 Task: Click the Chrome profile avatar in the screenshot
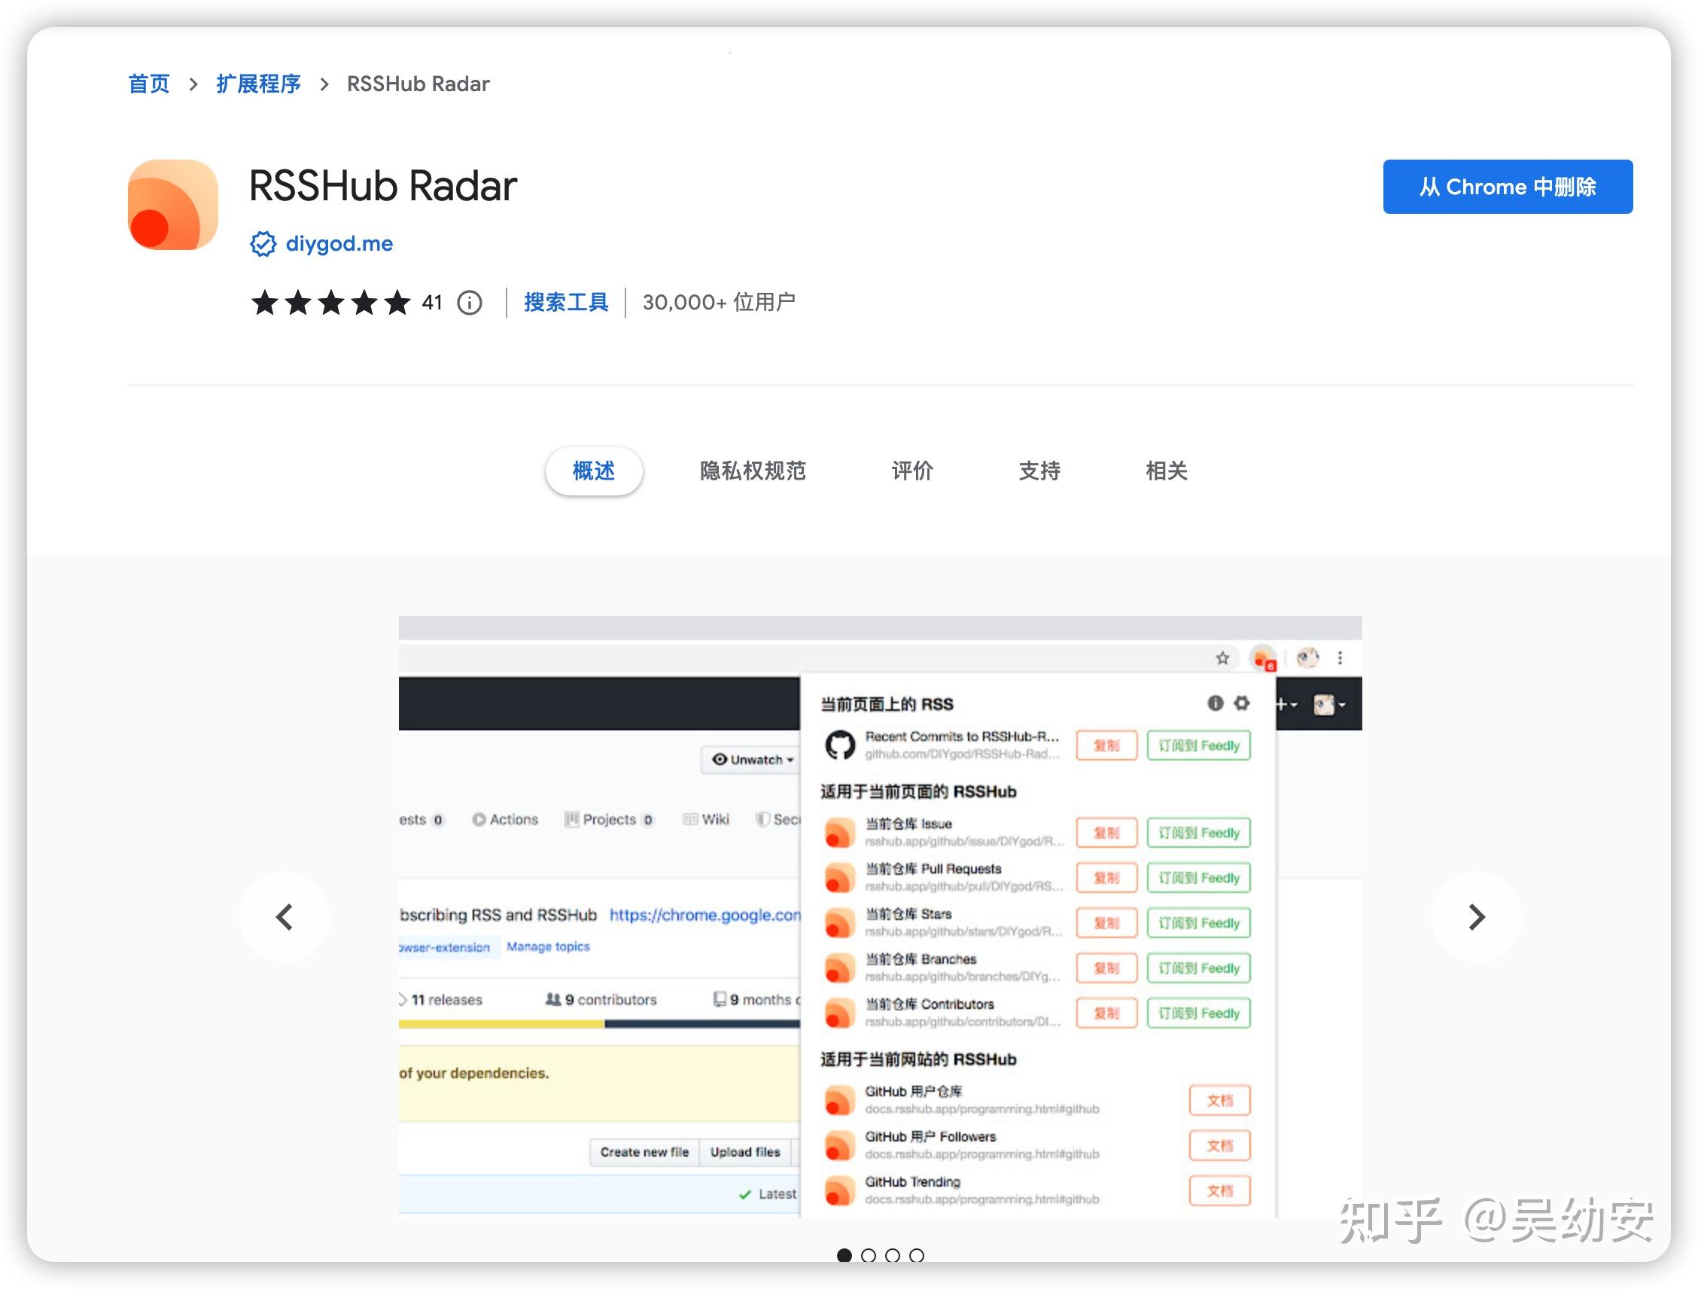[x=1308, y=657]
